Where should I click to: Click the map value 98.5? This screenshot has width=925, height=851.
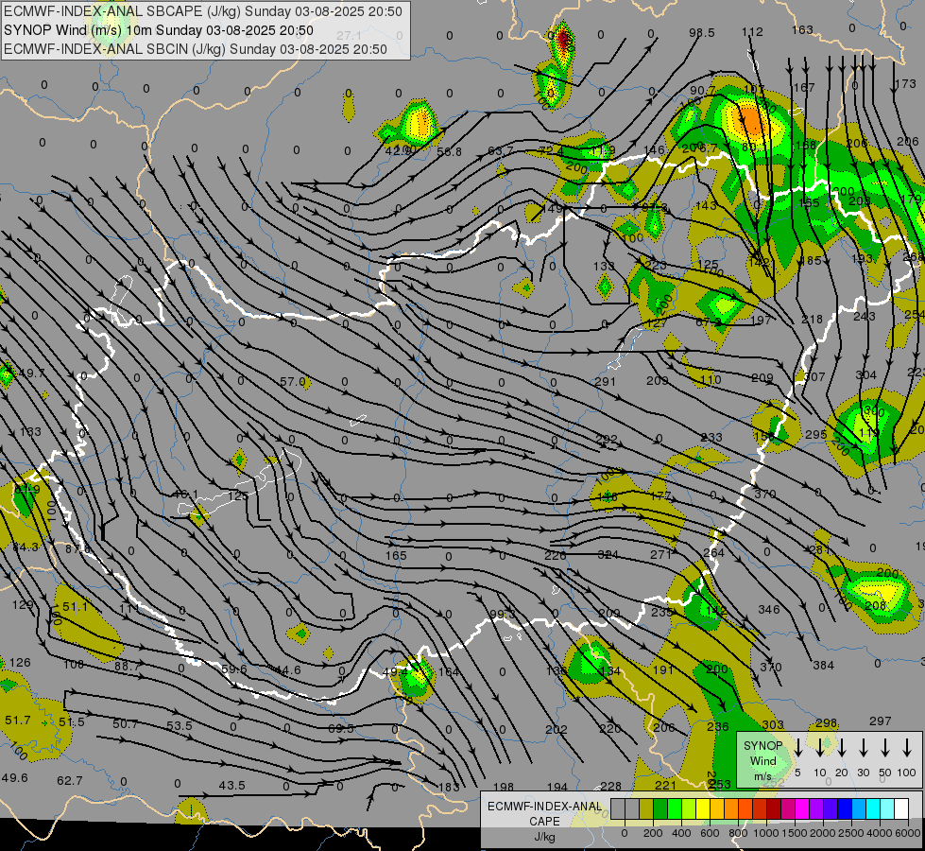pyautogui.click(x=702, y=32)
